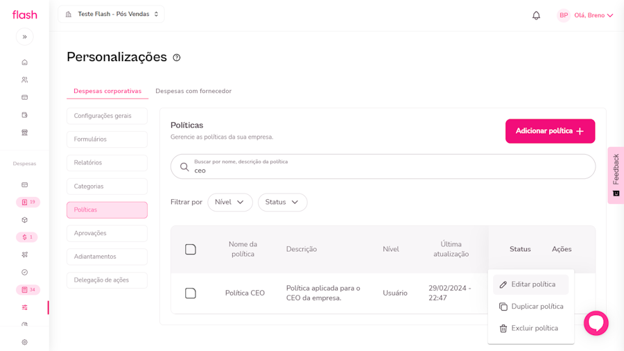The height and width of the screenshot is (351, 624).
Task: Click the pencil icon for Editar política
Action: click(x=503, y=284)
